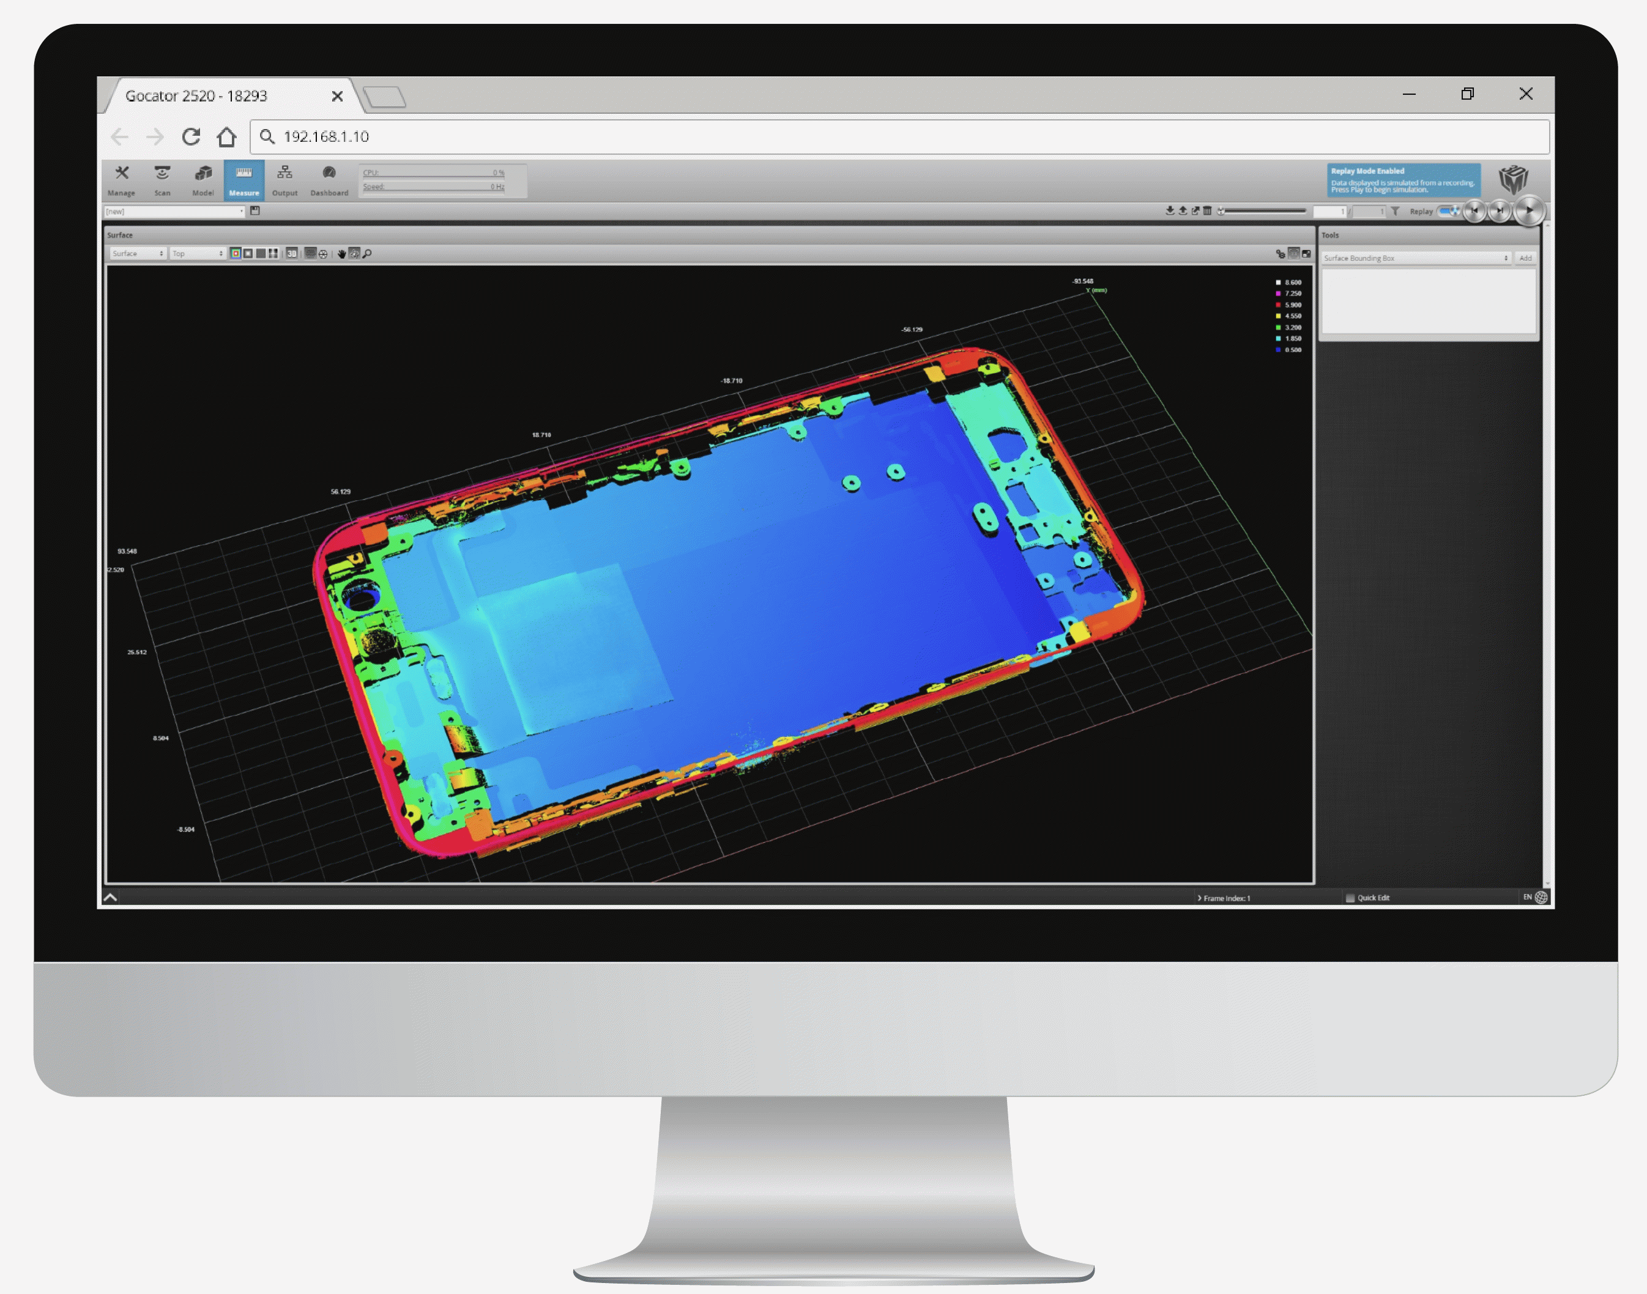Screen dimensions: 1647x1294
Task: Click the download recording icon
Action: click(x=1170, y=210)
